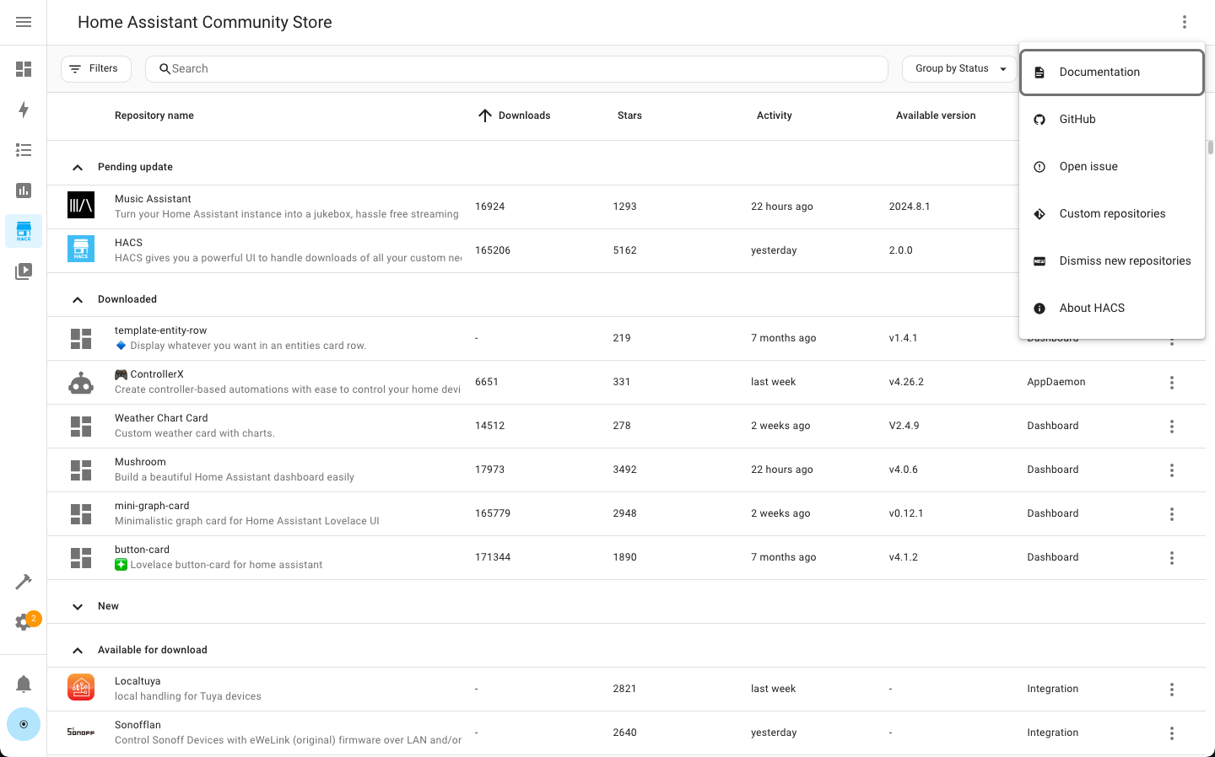Select Custom repositories from the menu
Image resolution: width=1215 pixels, height=757 pixels.
tap(1112, 213)
